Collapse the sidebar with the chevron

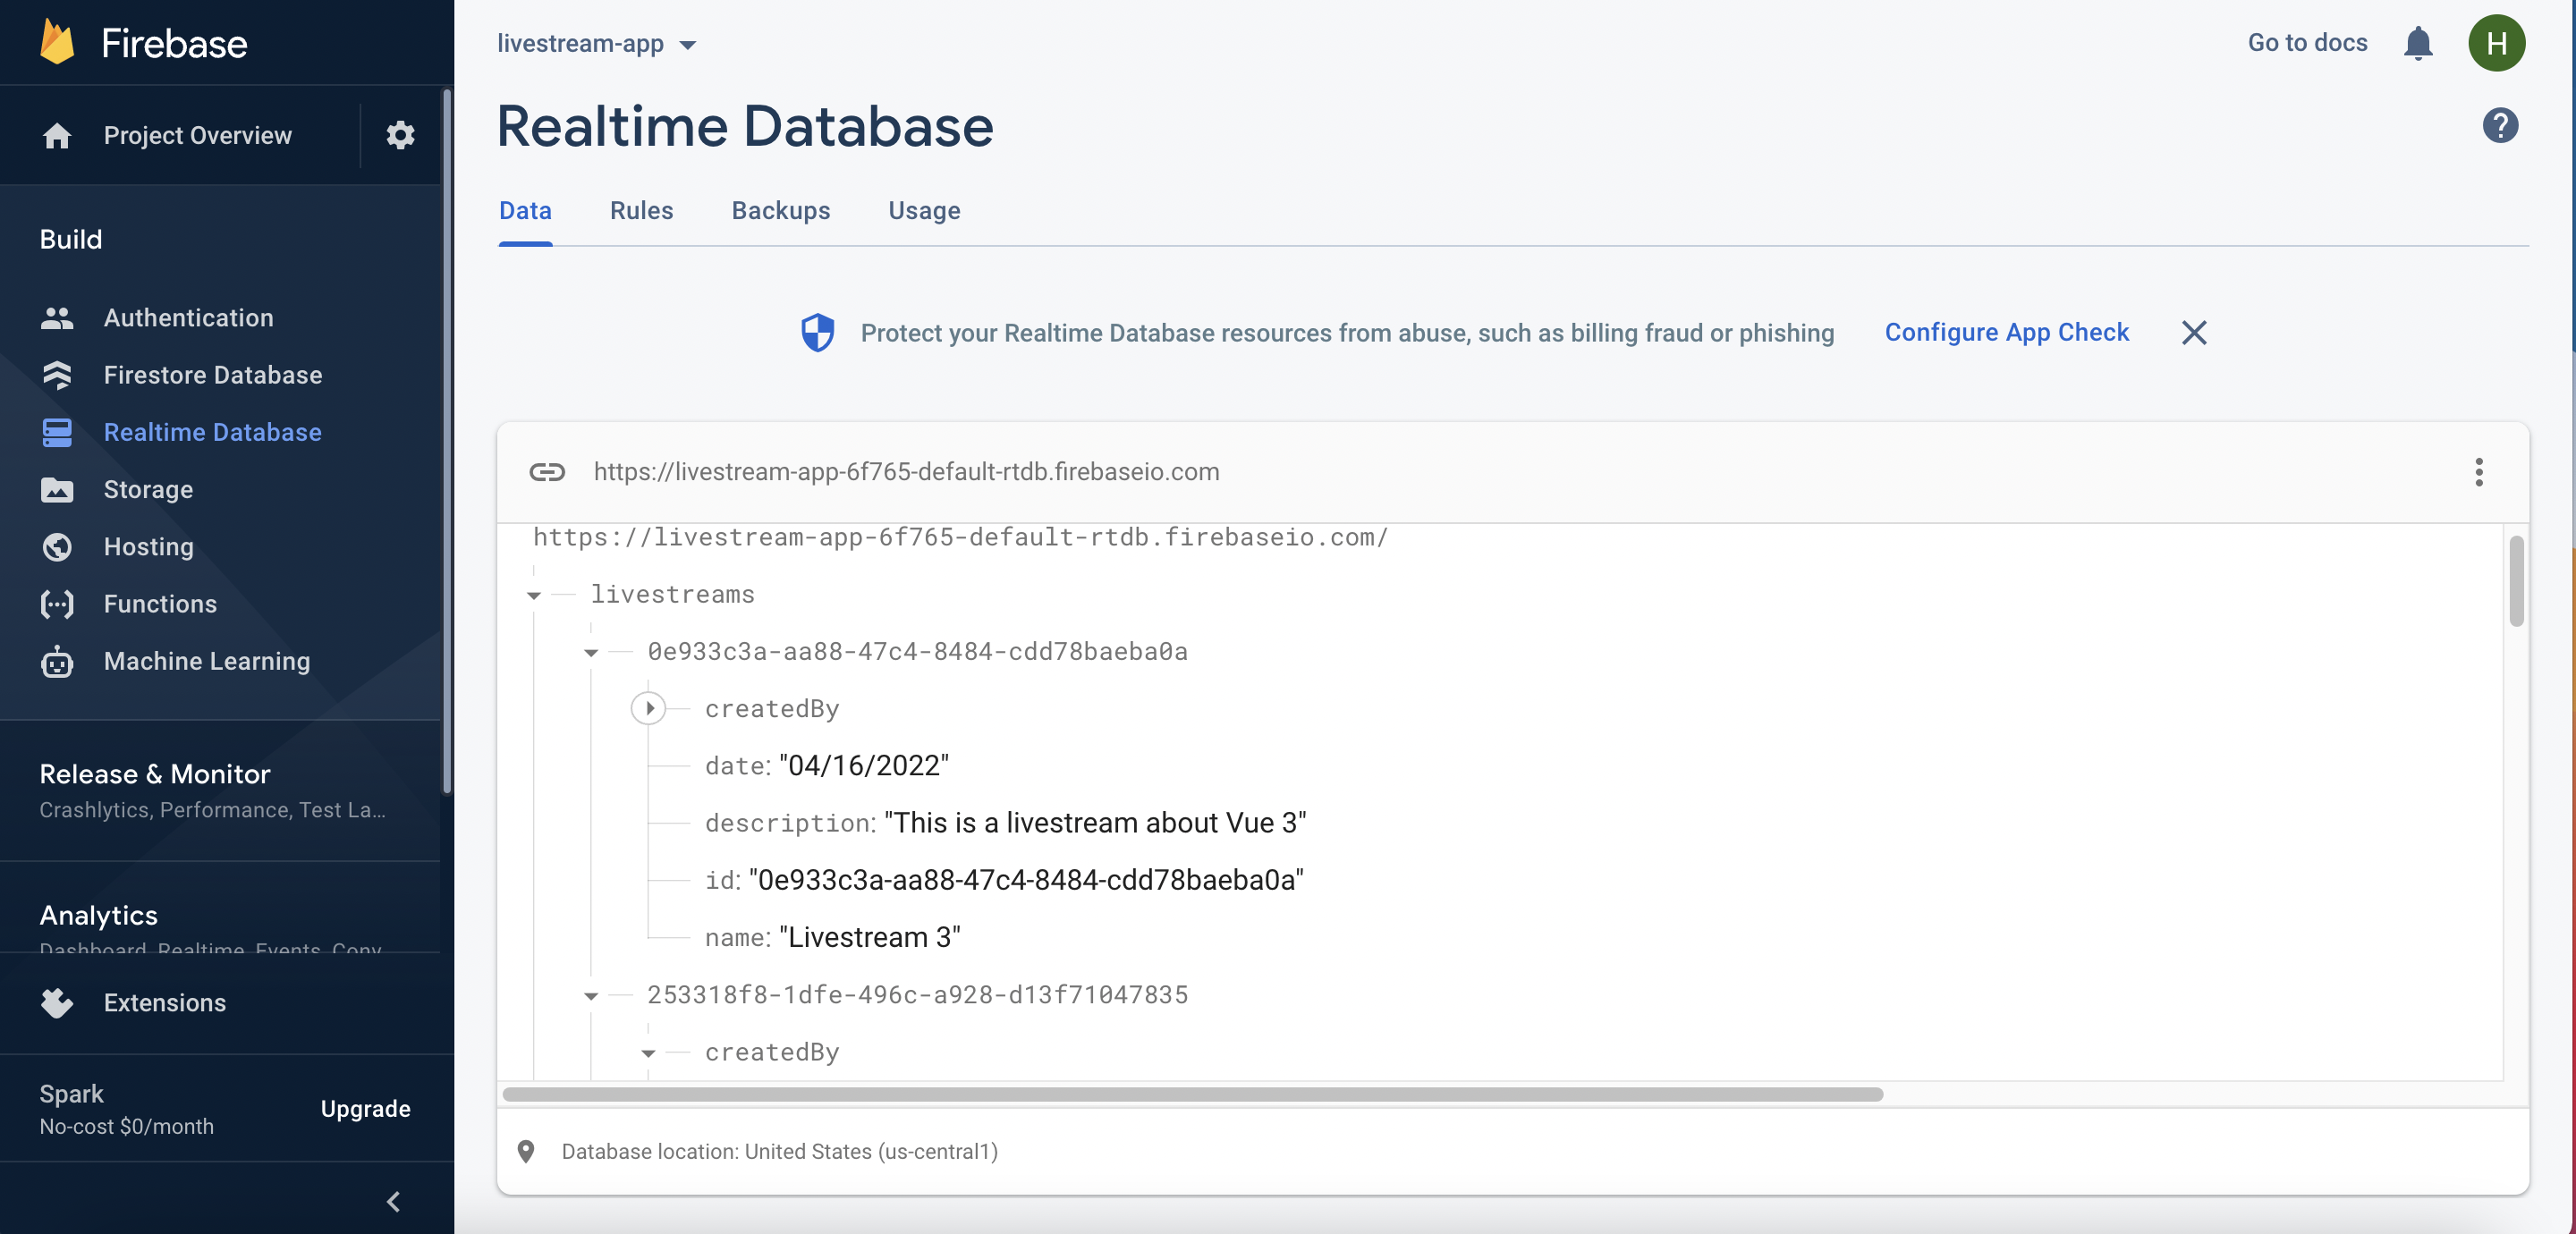393,1201
